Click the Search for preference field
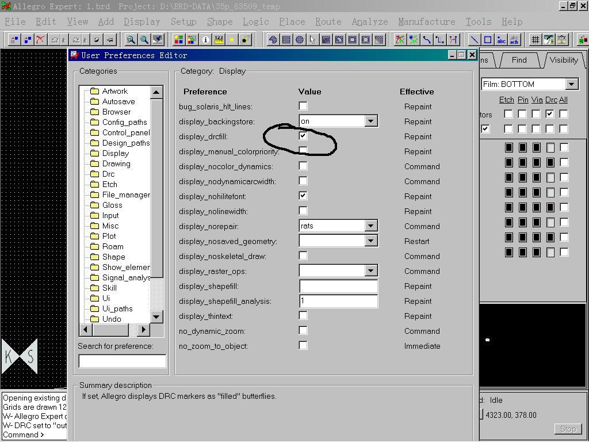 coord(122,361)
